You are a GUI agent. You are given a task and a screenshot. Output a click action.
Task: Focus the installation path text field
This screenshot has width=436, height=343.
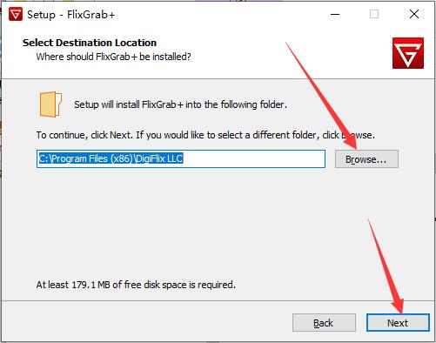181,158
